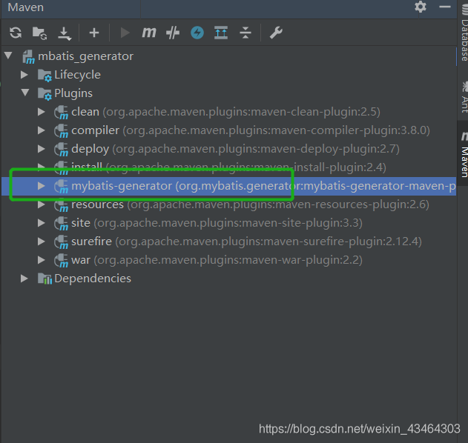Expand the deploy plugin goals
468x443 pixels.
[42, 149]
